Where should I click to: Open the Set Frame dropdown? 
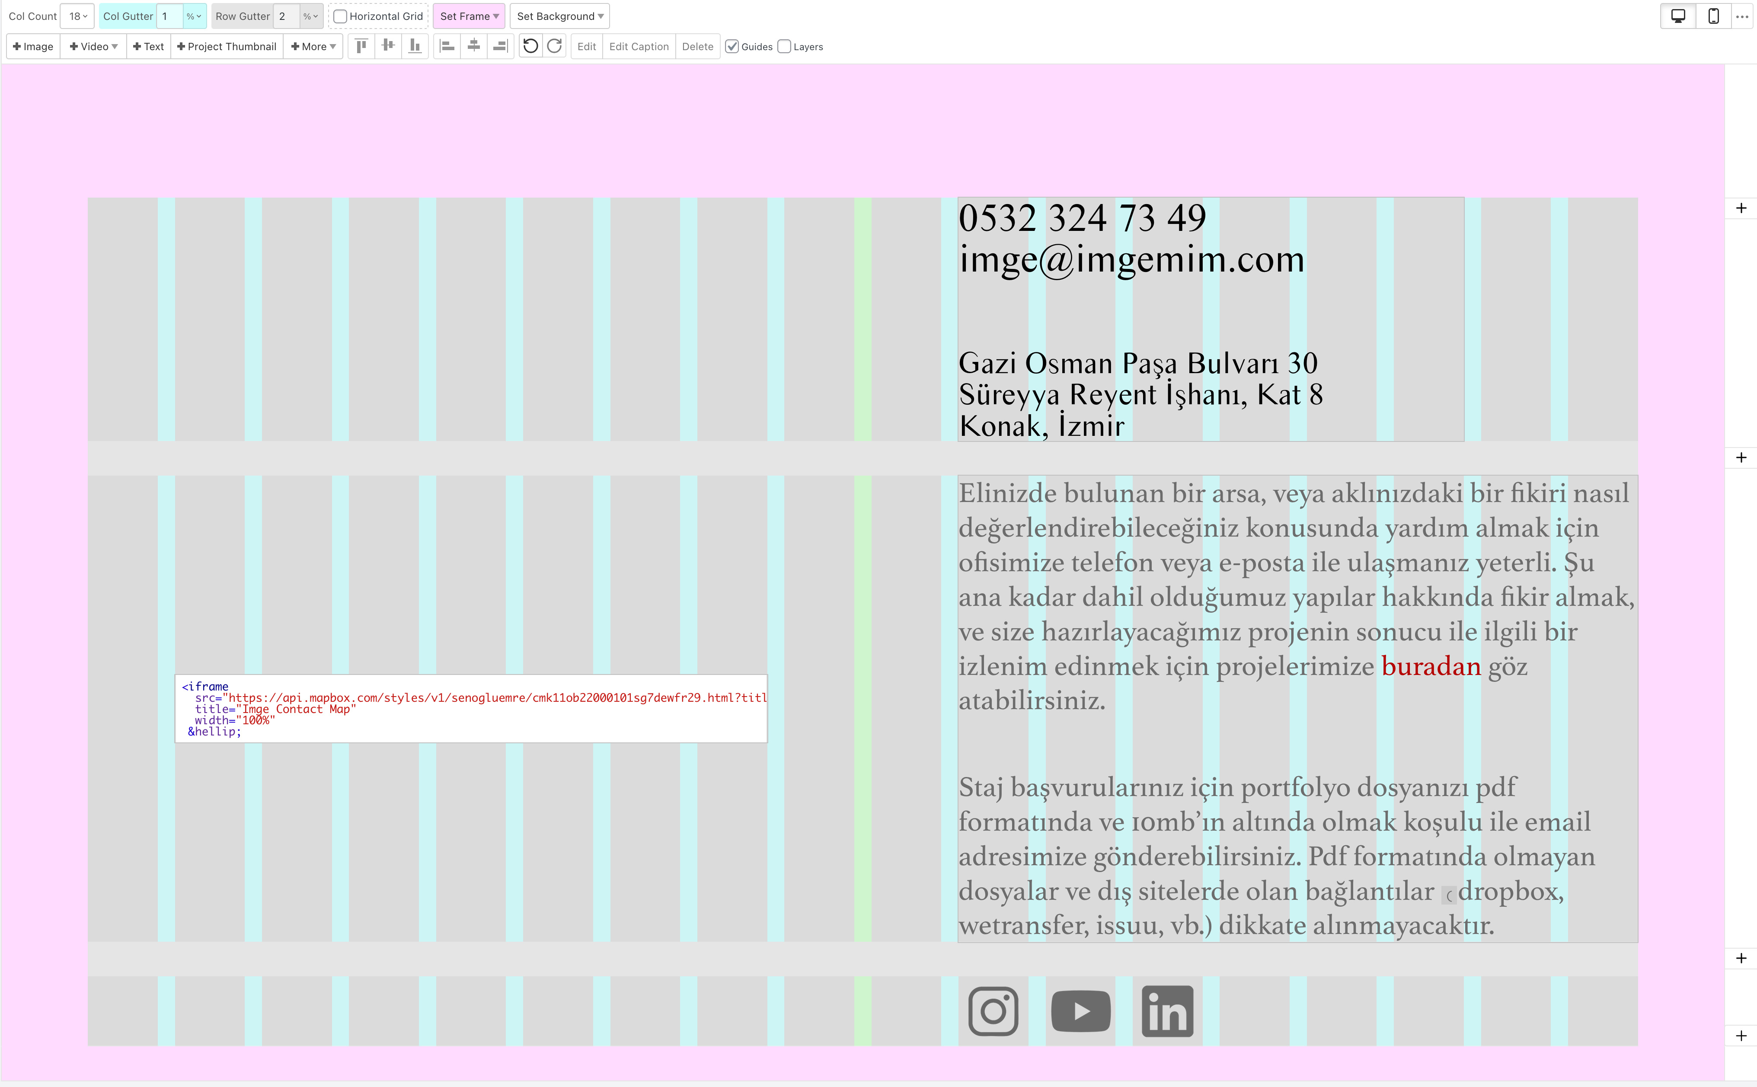469,16
